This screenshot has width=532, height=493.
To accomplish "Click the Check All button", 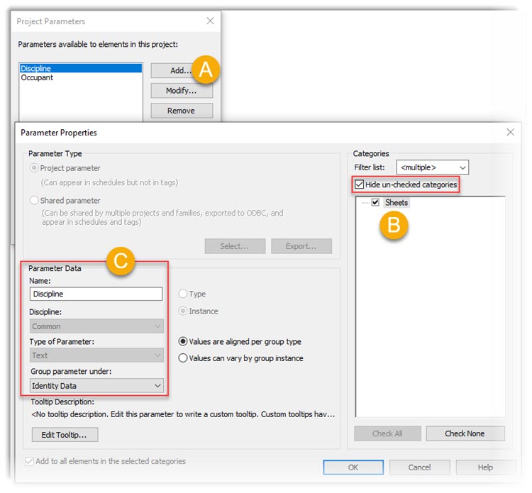I will point(387,433).
